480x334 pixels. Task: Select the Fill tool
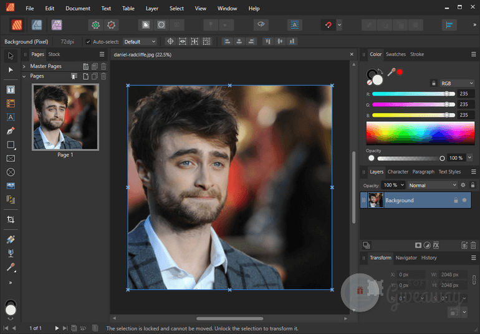coord(11,240)
